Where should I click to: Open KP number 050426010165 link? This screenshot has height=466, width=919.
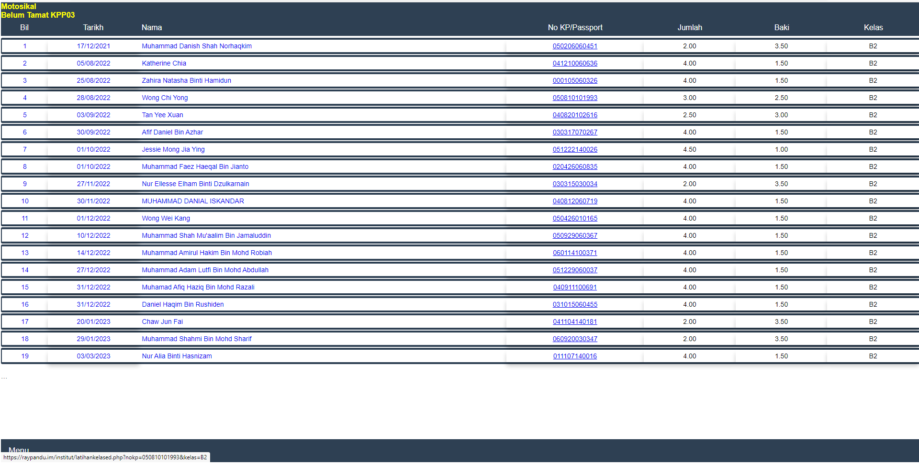[575, 219]
